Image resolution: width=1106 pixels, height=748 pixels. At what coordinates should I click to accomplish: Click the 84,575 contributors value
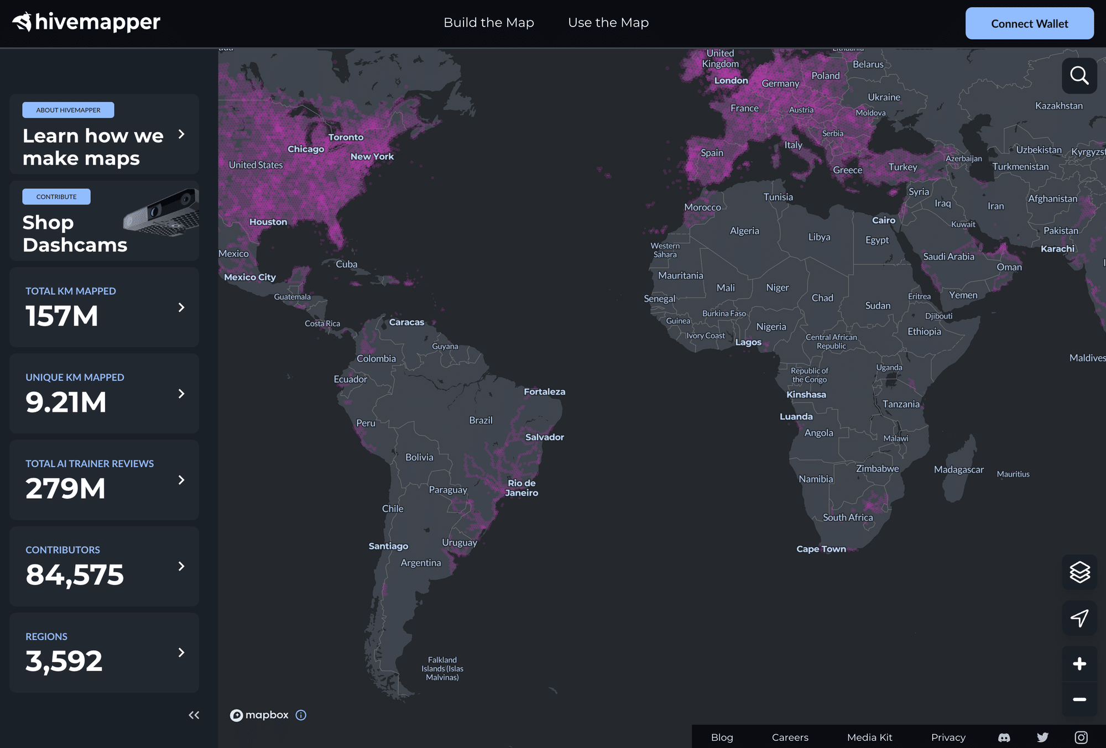[75, 575]
